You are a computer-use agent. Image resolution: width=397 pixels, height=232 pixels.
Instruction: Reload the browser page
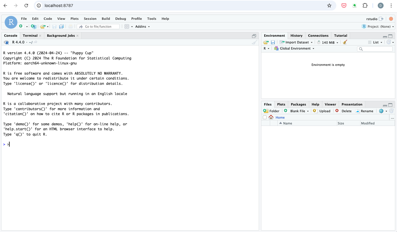click(x=26, y=6)
